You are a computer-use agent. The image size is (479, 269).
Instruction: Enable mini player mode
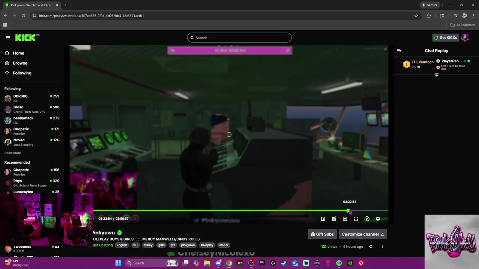(x=323, y=219)
